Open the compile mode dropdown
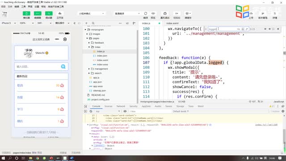 coord(127,13)
